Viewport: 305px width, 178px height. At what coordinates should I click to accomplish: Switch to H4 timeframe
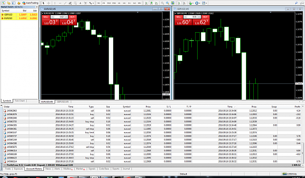tap(124, 3)
